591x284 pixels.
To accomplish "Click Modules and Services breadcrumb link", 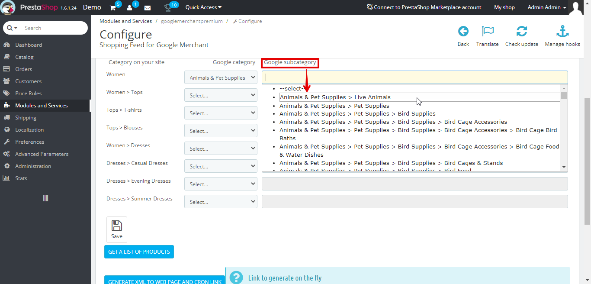I will tap(125, 21).
